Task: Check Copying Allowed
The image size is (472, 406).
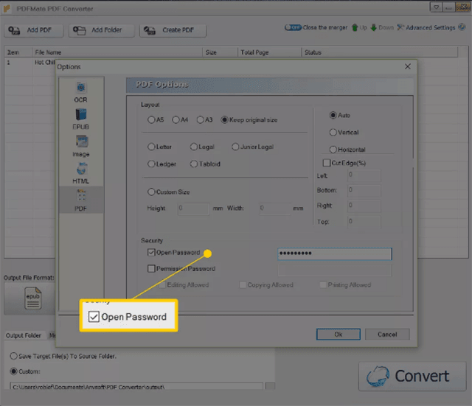Action: point(243,285)
